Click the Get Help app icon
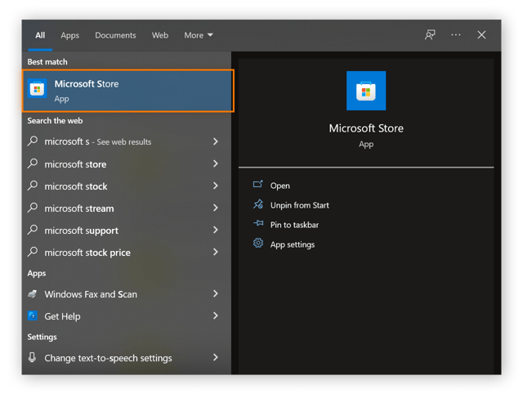This screenshot has height=394, width=523. (x=33, y=316)
